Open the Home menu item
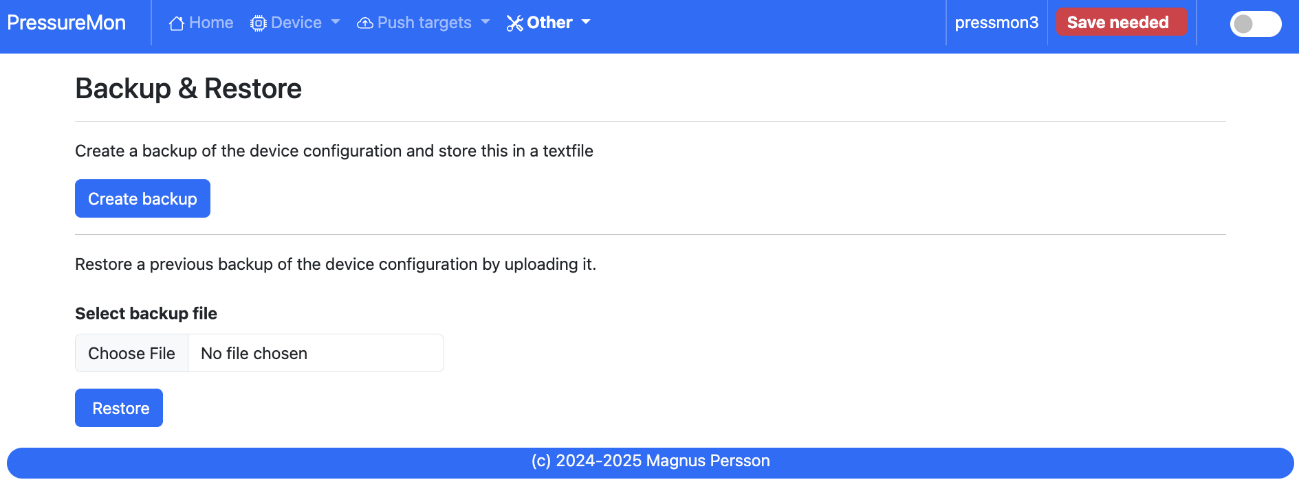Viewport: 1299px width, 493px height. (x=201, y=23)
